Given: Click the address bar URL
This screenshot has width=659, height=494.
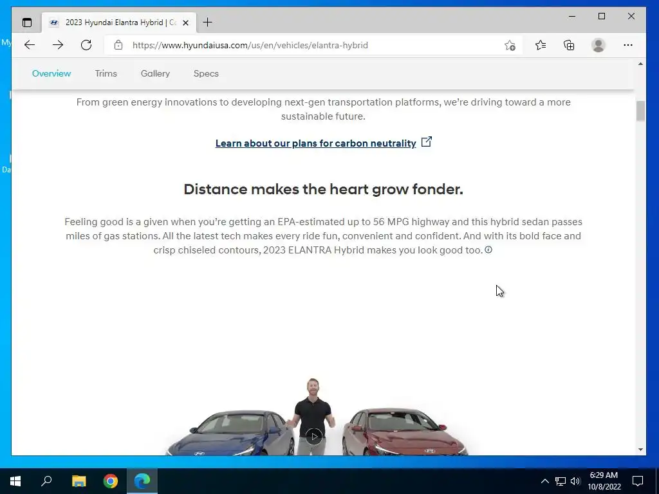Looking at the screenshot, I should click(x=250, y=45).
